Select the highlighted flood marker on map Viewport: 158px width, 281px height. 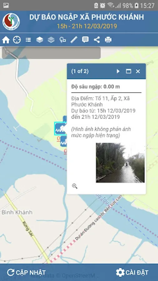(x=61, y=129)
